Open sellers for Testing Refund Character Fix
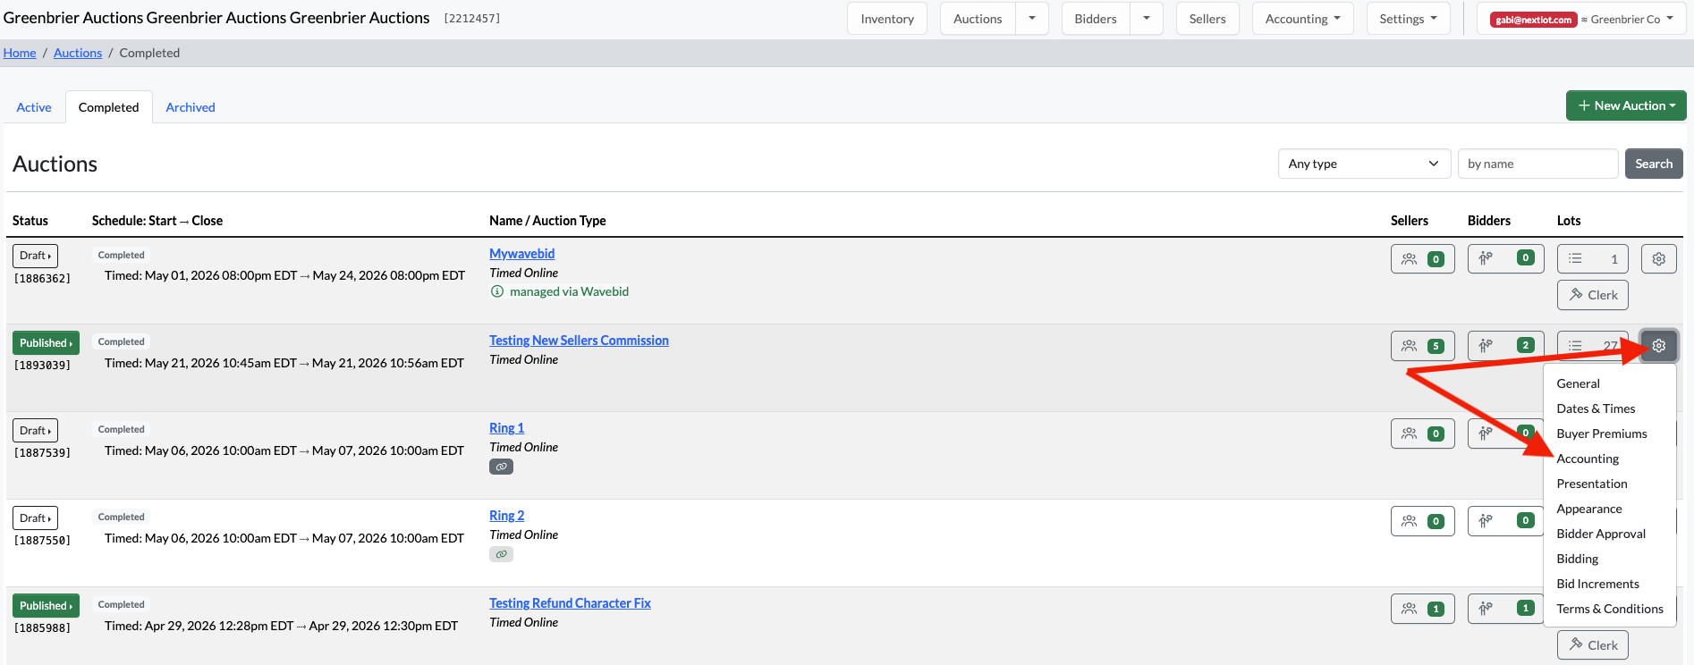 (x=1423, y=609)
